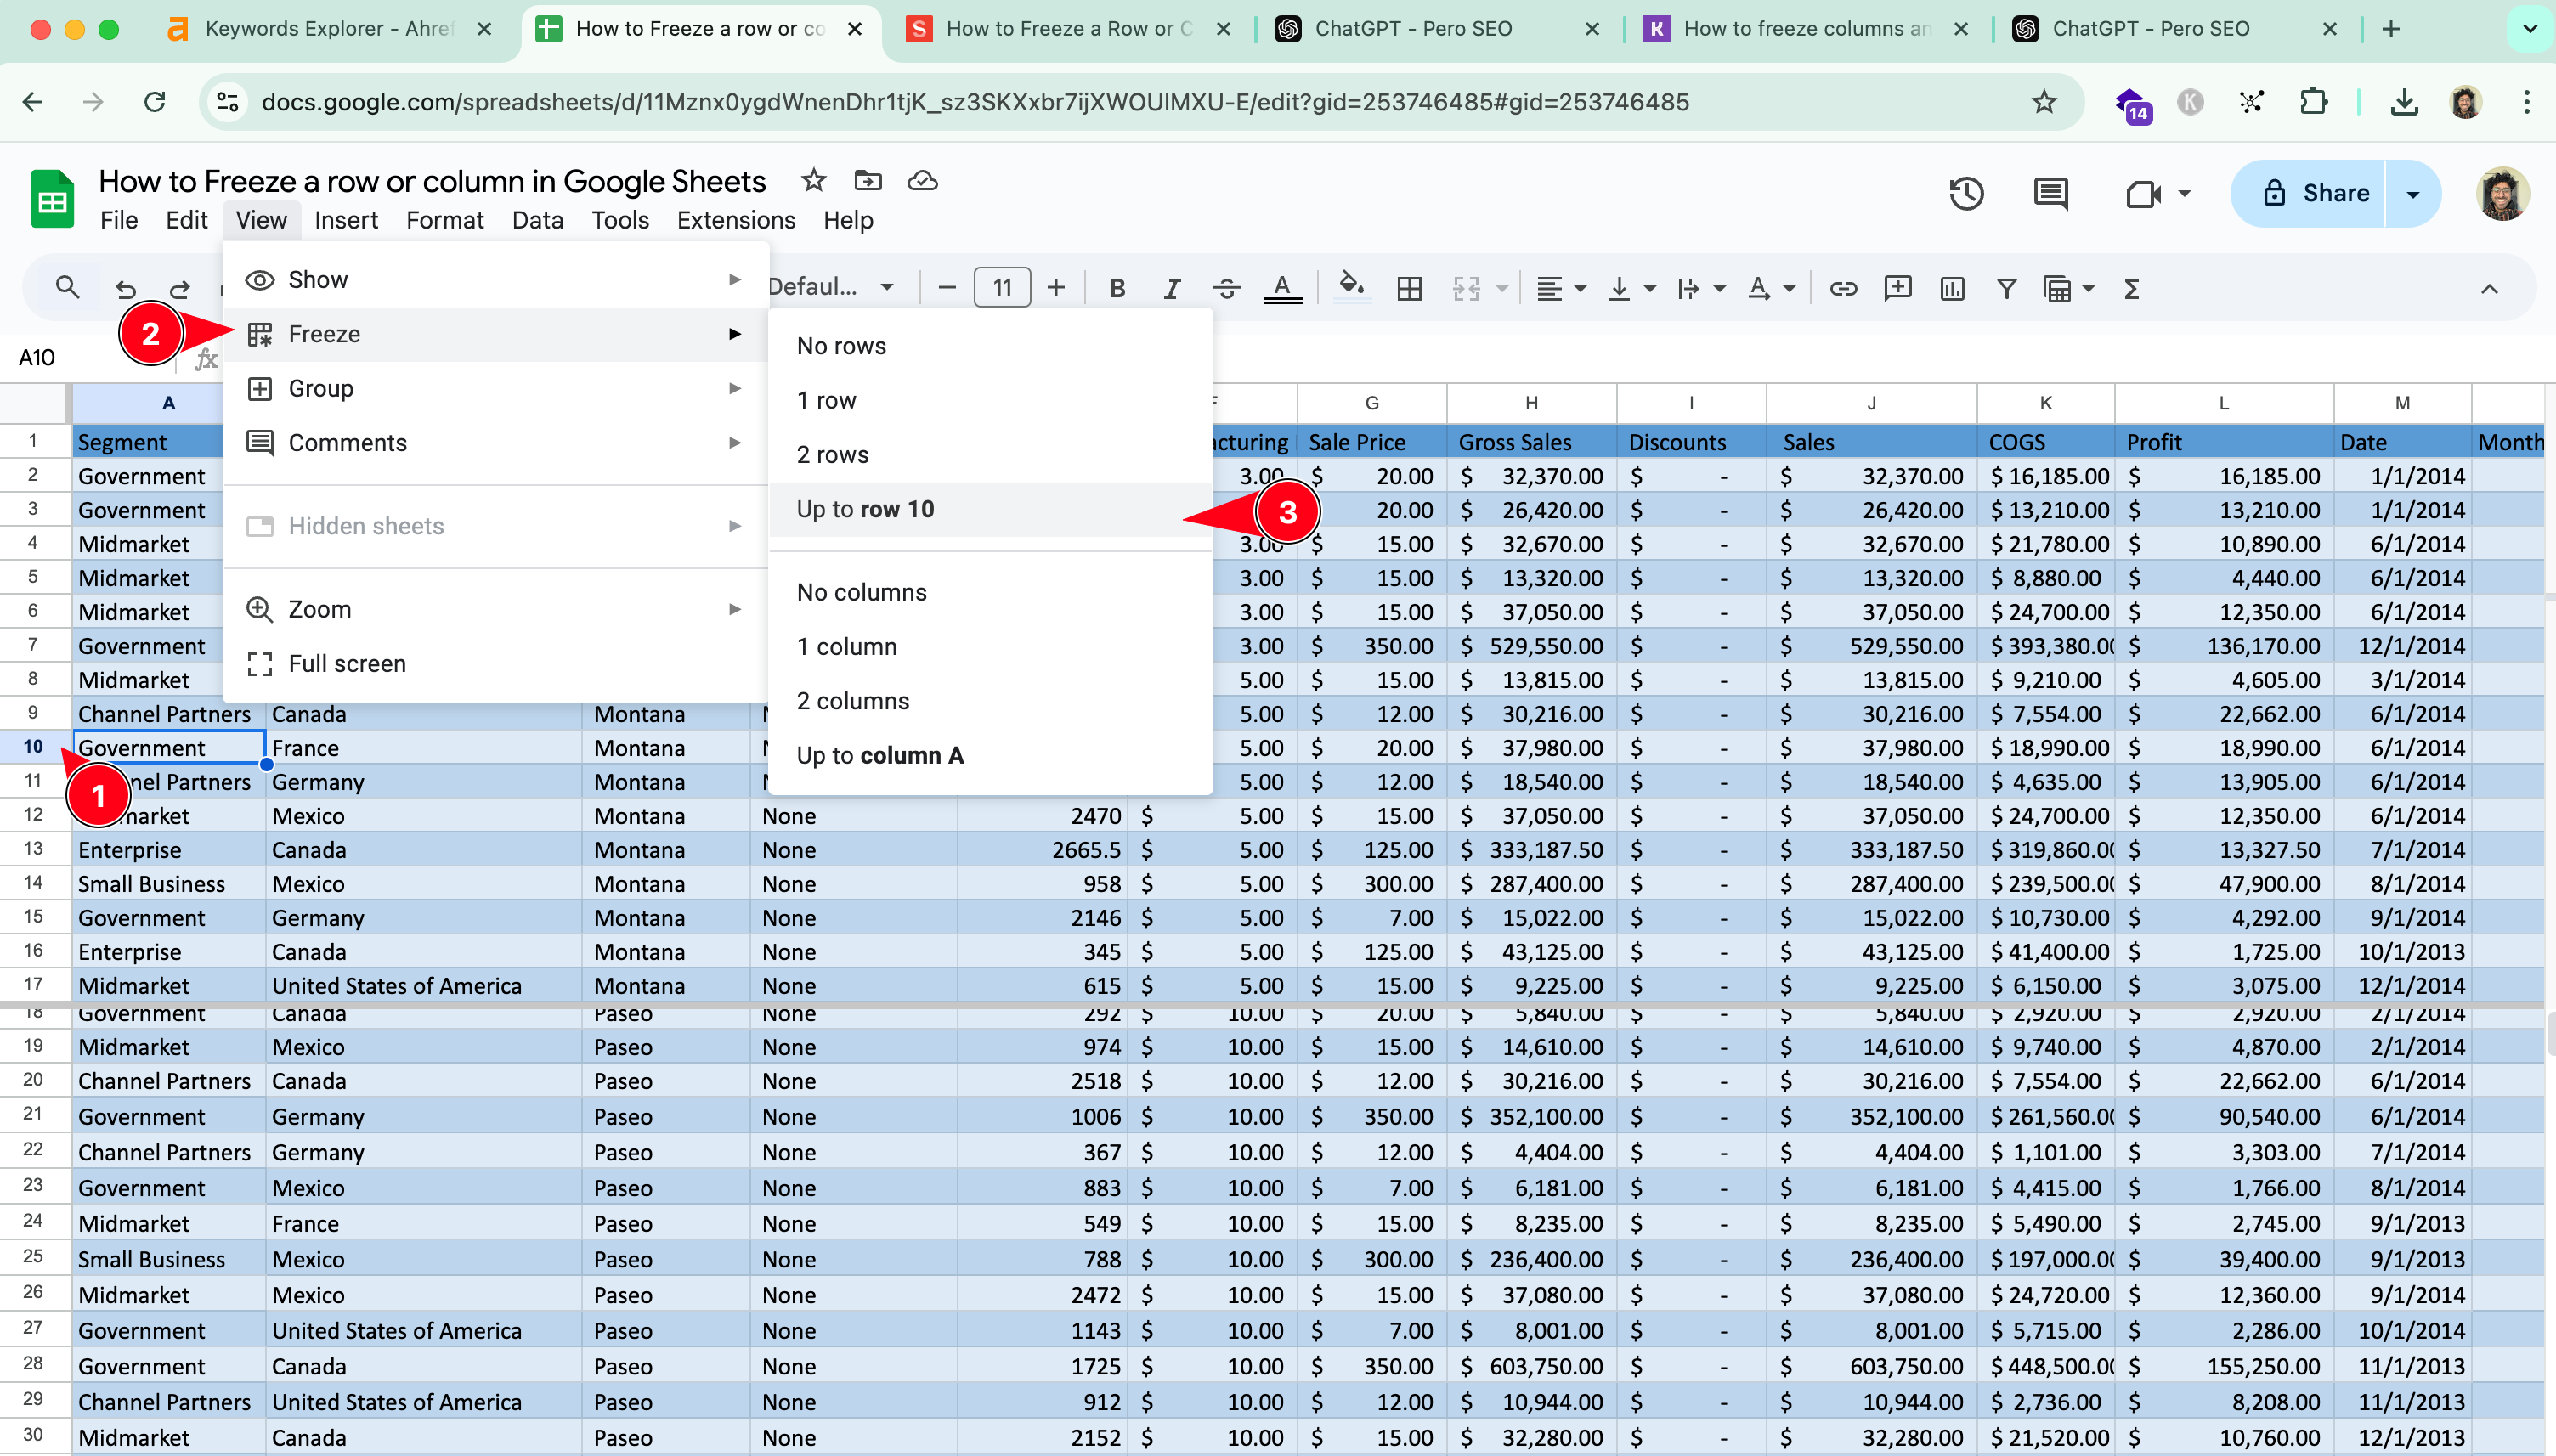Open the Insert menu
This screenshot has height=1456, width=2556.
[346, 220]
